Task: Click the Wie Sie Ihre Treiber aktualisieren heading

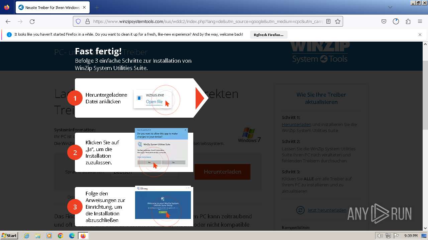Action: coord(321,98)
